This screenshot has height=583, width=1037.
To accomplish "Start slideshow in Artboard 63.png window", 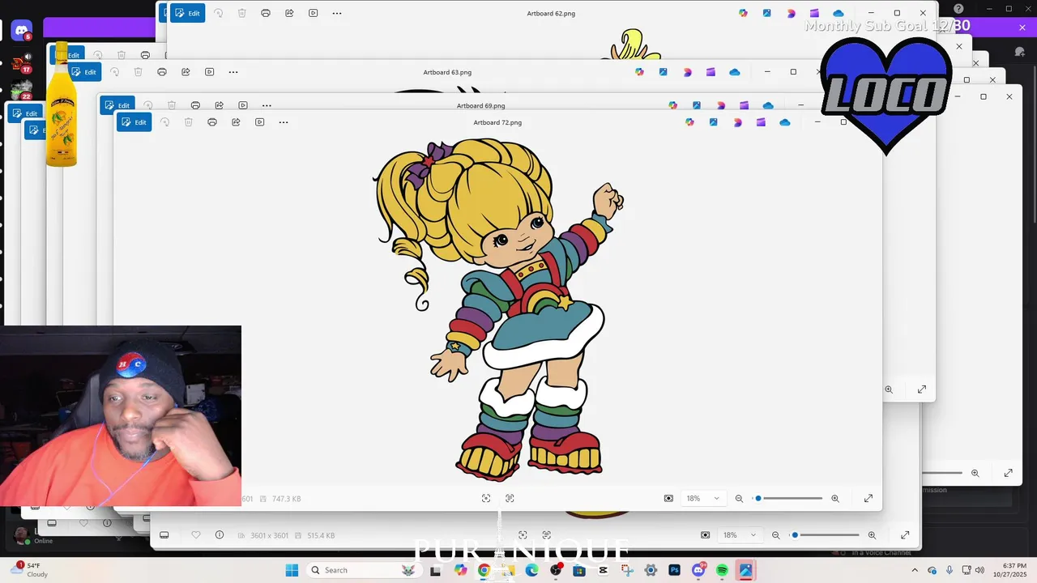I will point(209,72).
